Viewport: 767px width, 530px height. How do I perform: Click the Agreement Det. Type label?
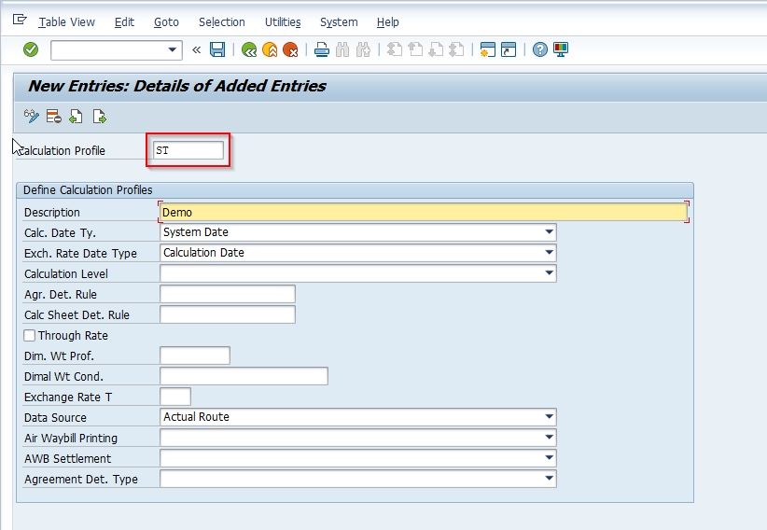(x=80, y=479)
